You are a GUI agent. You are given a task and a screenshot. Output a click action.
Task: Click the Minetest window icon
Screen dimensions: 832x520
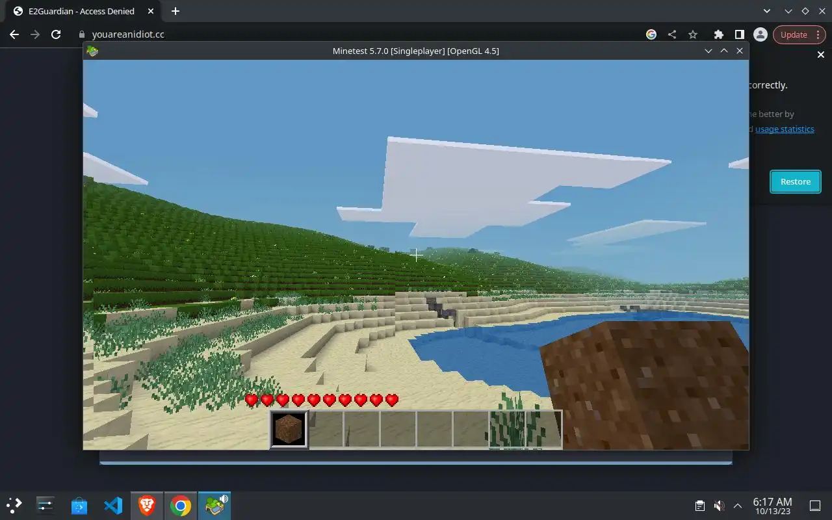tap(92, 51)
